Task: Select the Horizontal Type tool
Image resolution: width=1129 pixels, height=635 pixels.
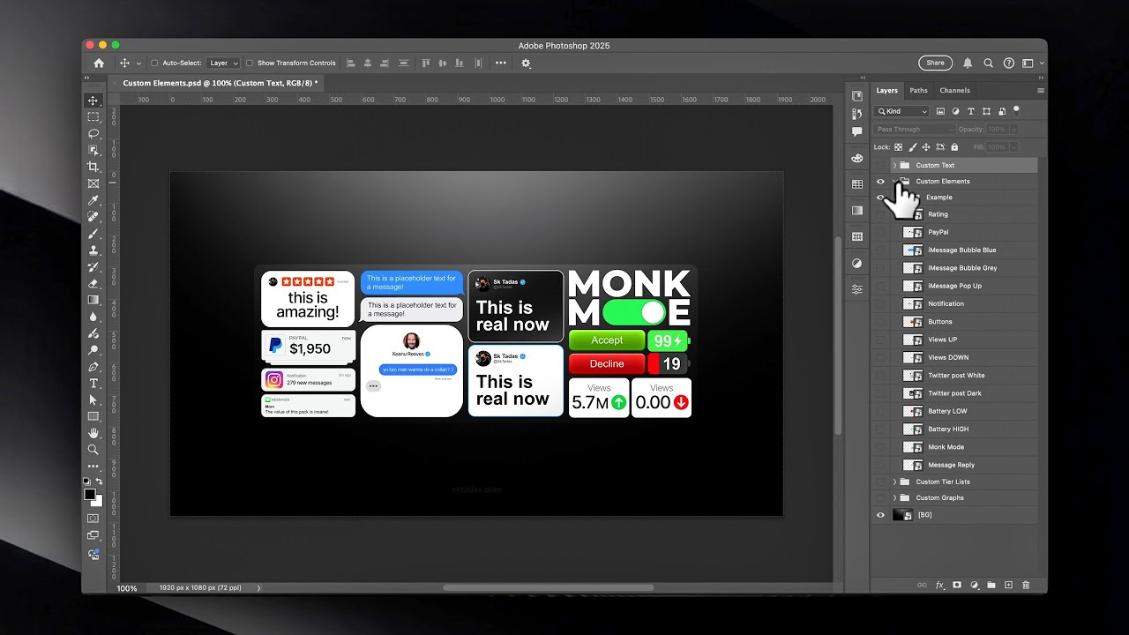Action: (x=93, y=383)
